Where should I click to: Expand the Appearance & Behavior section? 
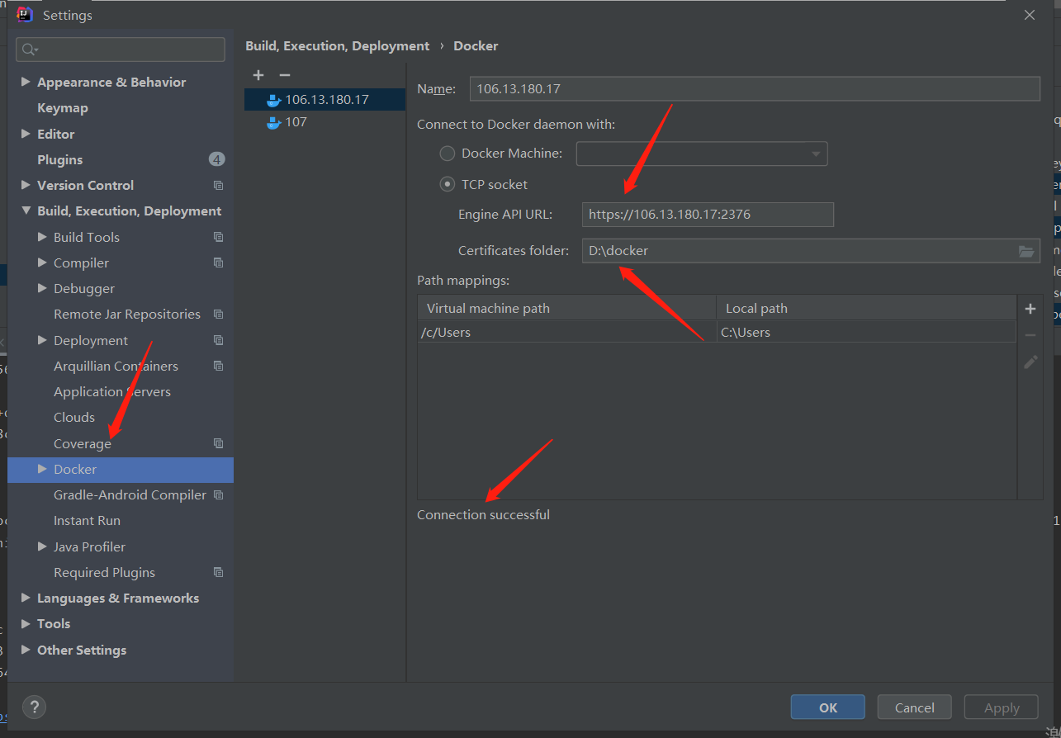(26, 82)
